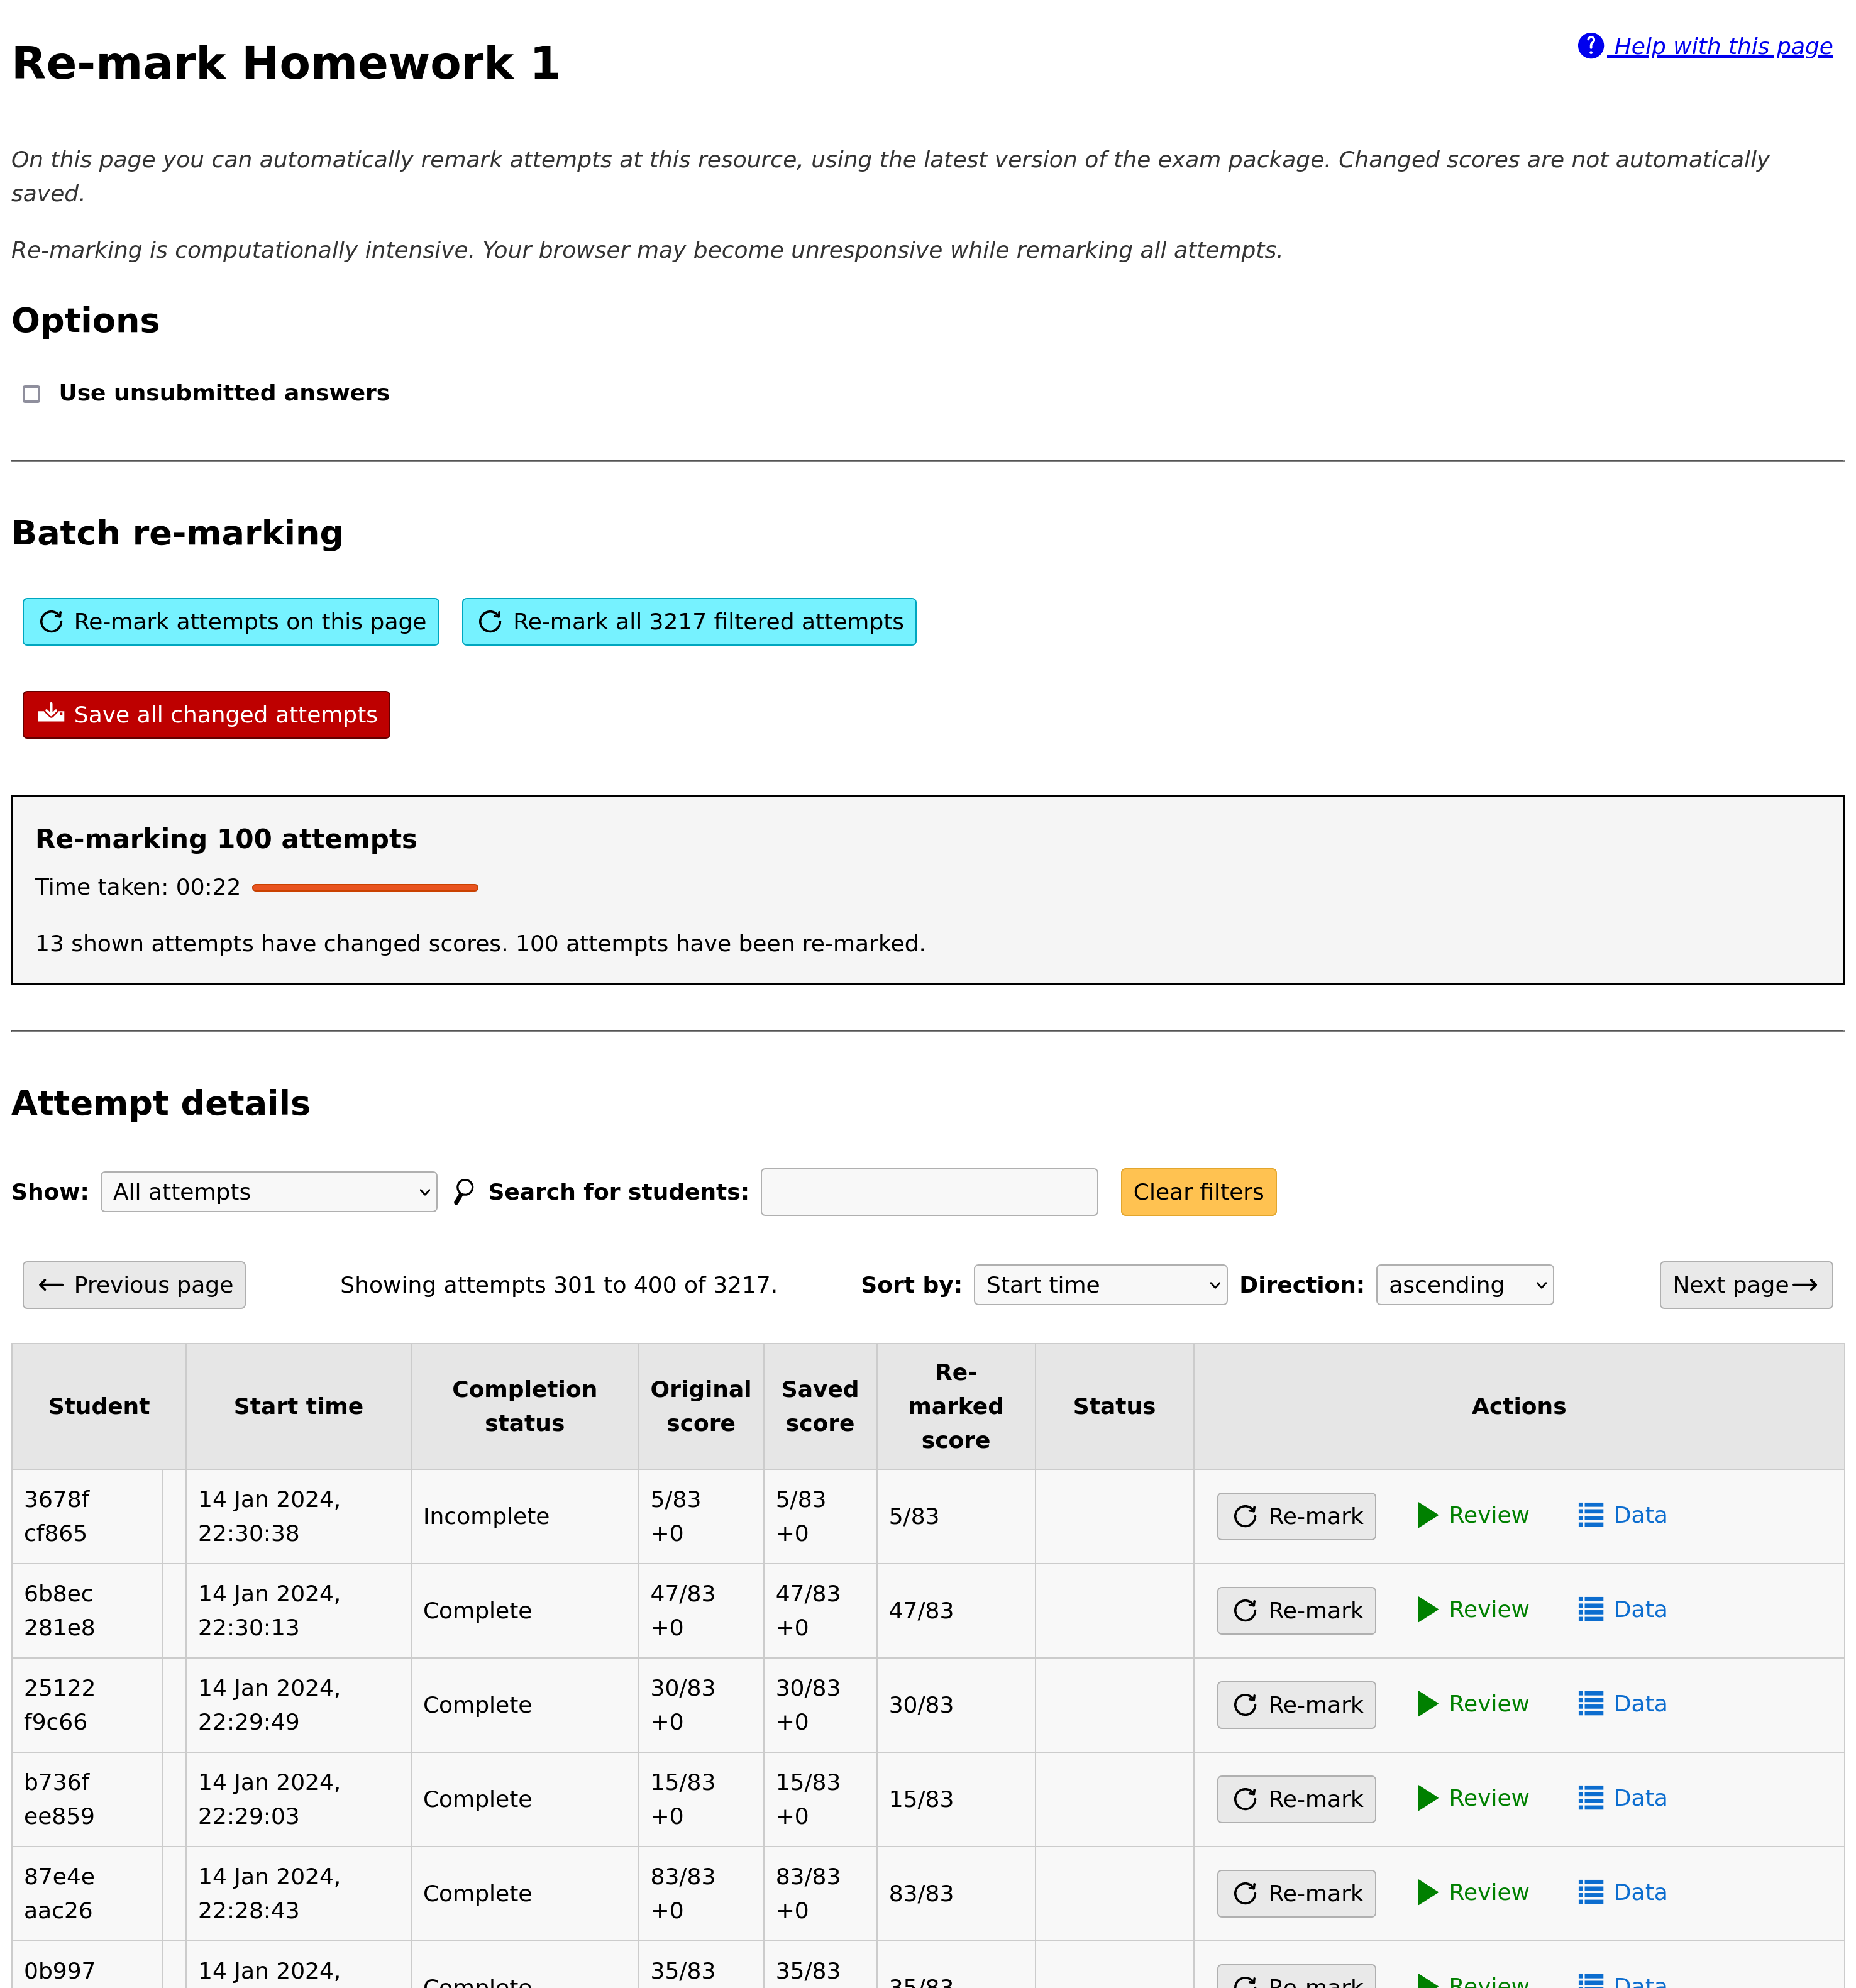The image size is (1856, 1988).
Task: Open the Show attempts filter dropdown
Action: (x=268, y=1191)
